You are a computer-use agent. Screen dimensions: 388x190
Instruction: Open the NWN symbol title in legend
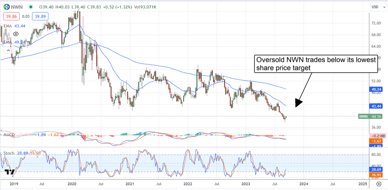(17, 7)
